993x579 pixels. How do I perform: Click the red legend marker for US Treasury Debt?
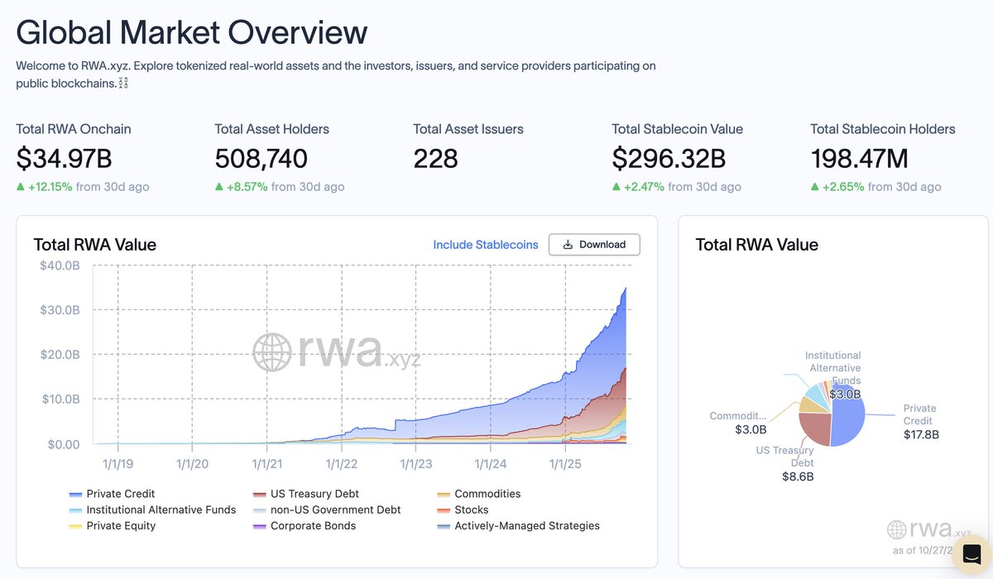[258, 494]
